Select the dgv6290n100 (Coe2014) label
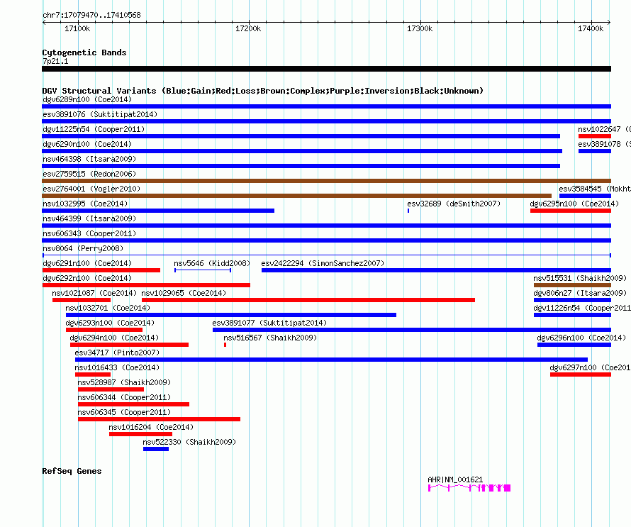Image resolution: width=631 pixels, height=527 pixels. (x=87, y=144)
